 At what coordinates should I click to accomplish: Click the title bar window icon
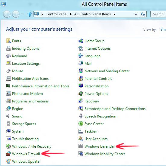point(4,4)
